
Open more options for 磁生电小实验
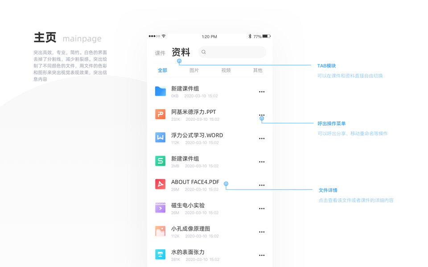click(x=262, y=209)
